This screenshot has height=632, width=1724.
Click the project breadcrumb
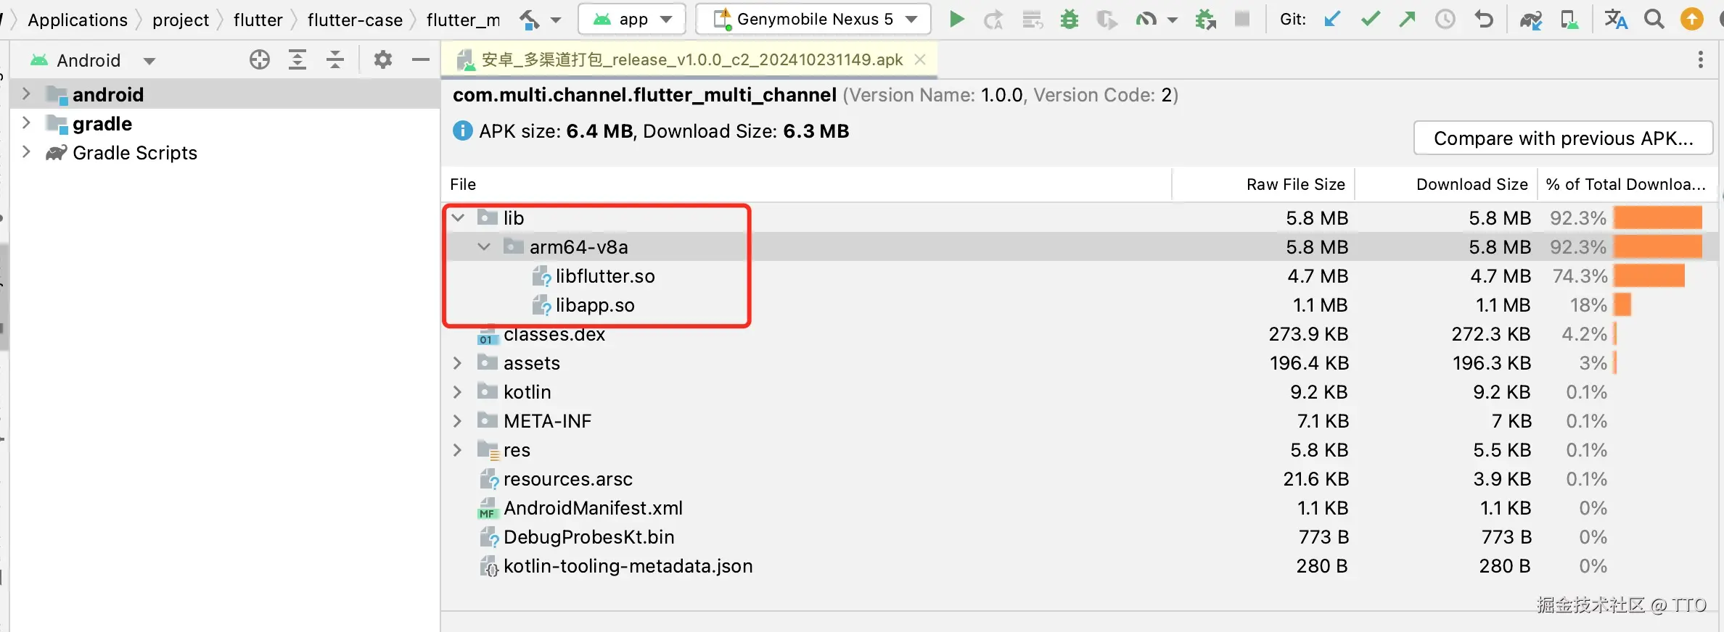[x=181, y=20]
